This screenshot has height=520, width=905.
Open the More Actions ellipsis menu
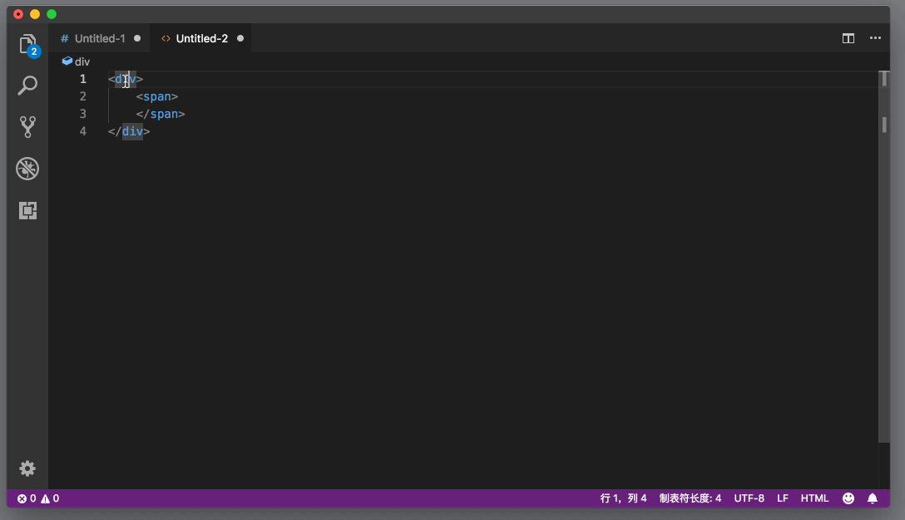pos(875,38)
